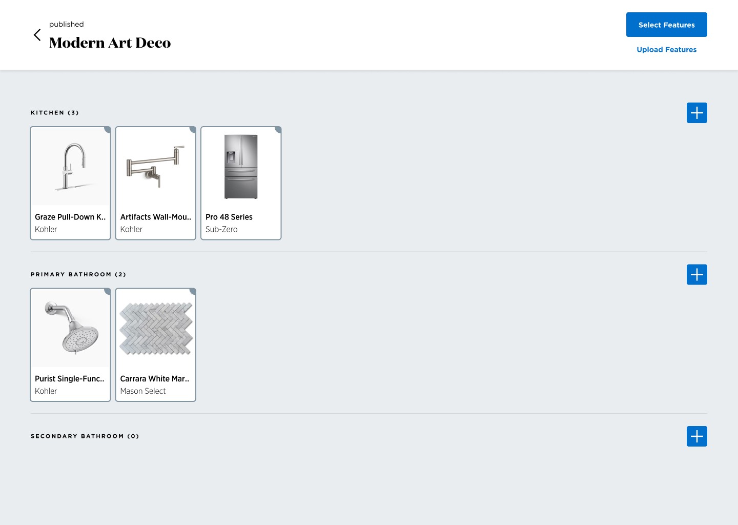Open the Pro 48 Series refrigerator thumbnail
The image size is (738, 525).
coord(241,166)
